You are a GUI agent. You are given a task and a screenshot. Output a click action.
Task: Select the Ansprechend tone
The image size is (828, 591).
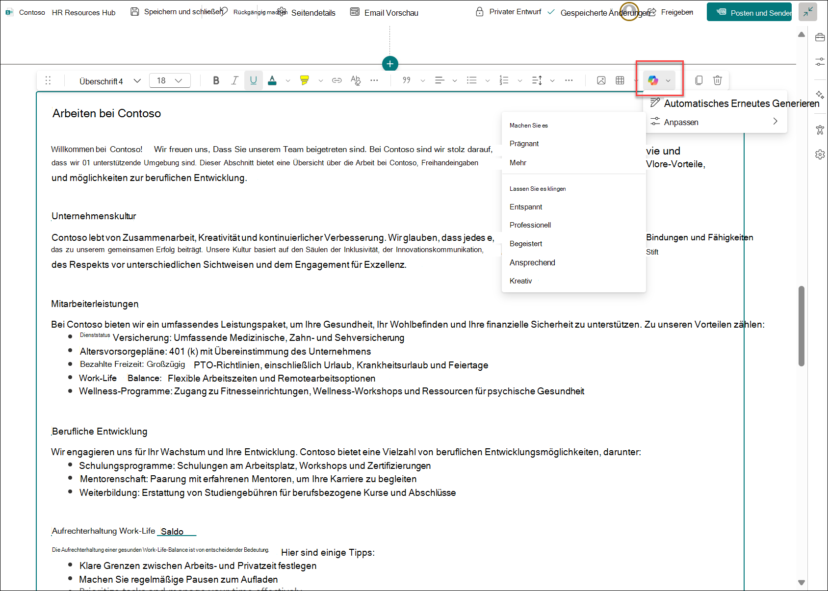point(573,263)
